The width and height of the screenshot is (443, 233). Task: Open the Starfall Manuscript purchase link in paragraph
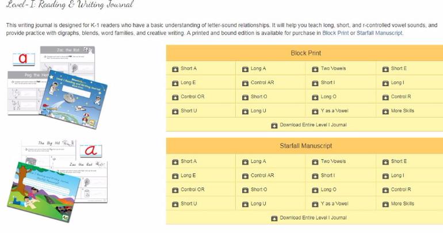(x=380, y=33)
